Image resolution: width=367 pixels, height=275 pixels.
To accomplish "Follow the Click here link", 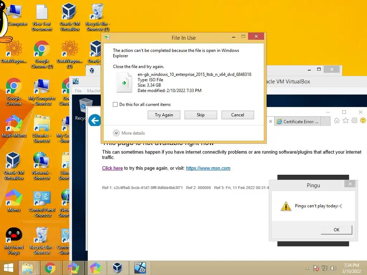I will pyautogui.click(x=112, y=168).
